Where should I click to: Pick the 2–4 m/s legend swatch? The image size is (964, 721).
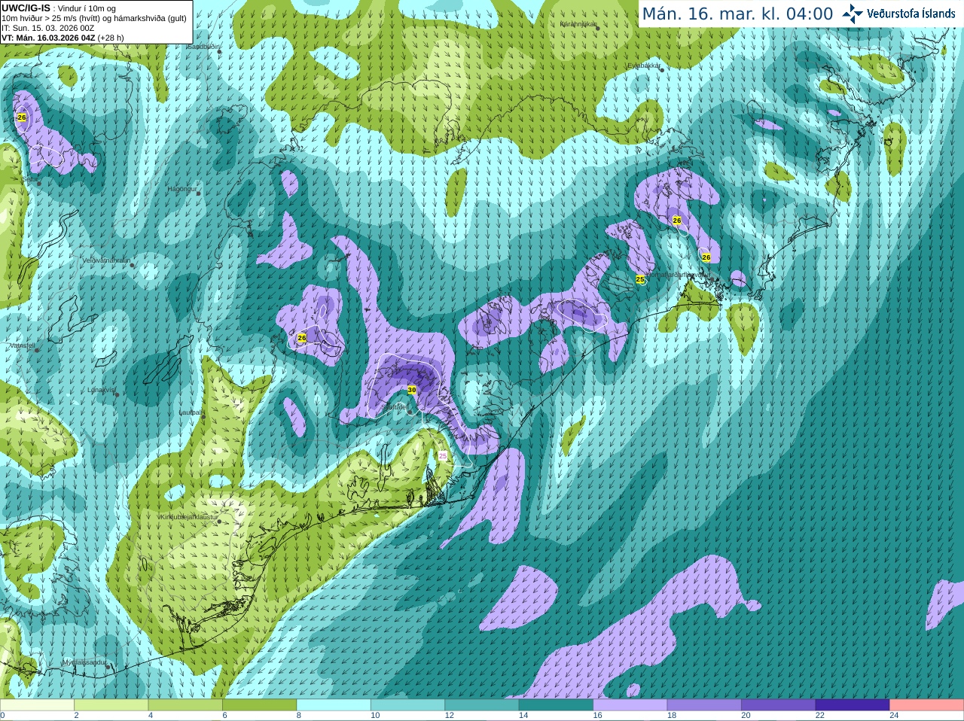(x=111, y=705)
